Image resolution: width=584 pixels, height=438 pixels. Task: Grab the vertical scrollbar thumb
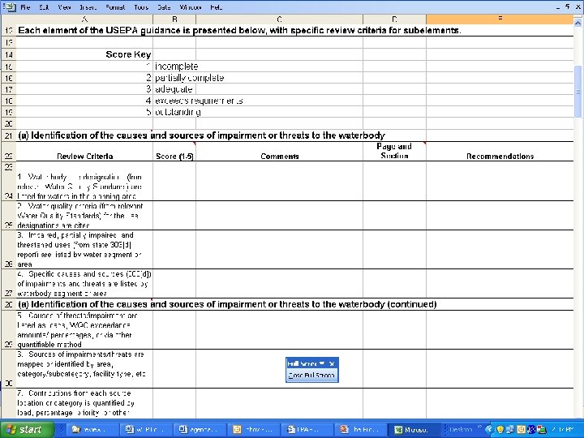coord(578,91)
